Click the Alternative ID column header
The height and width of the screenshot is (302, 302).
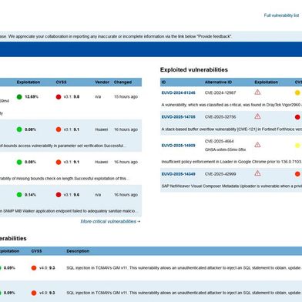pos(218,82)
